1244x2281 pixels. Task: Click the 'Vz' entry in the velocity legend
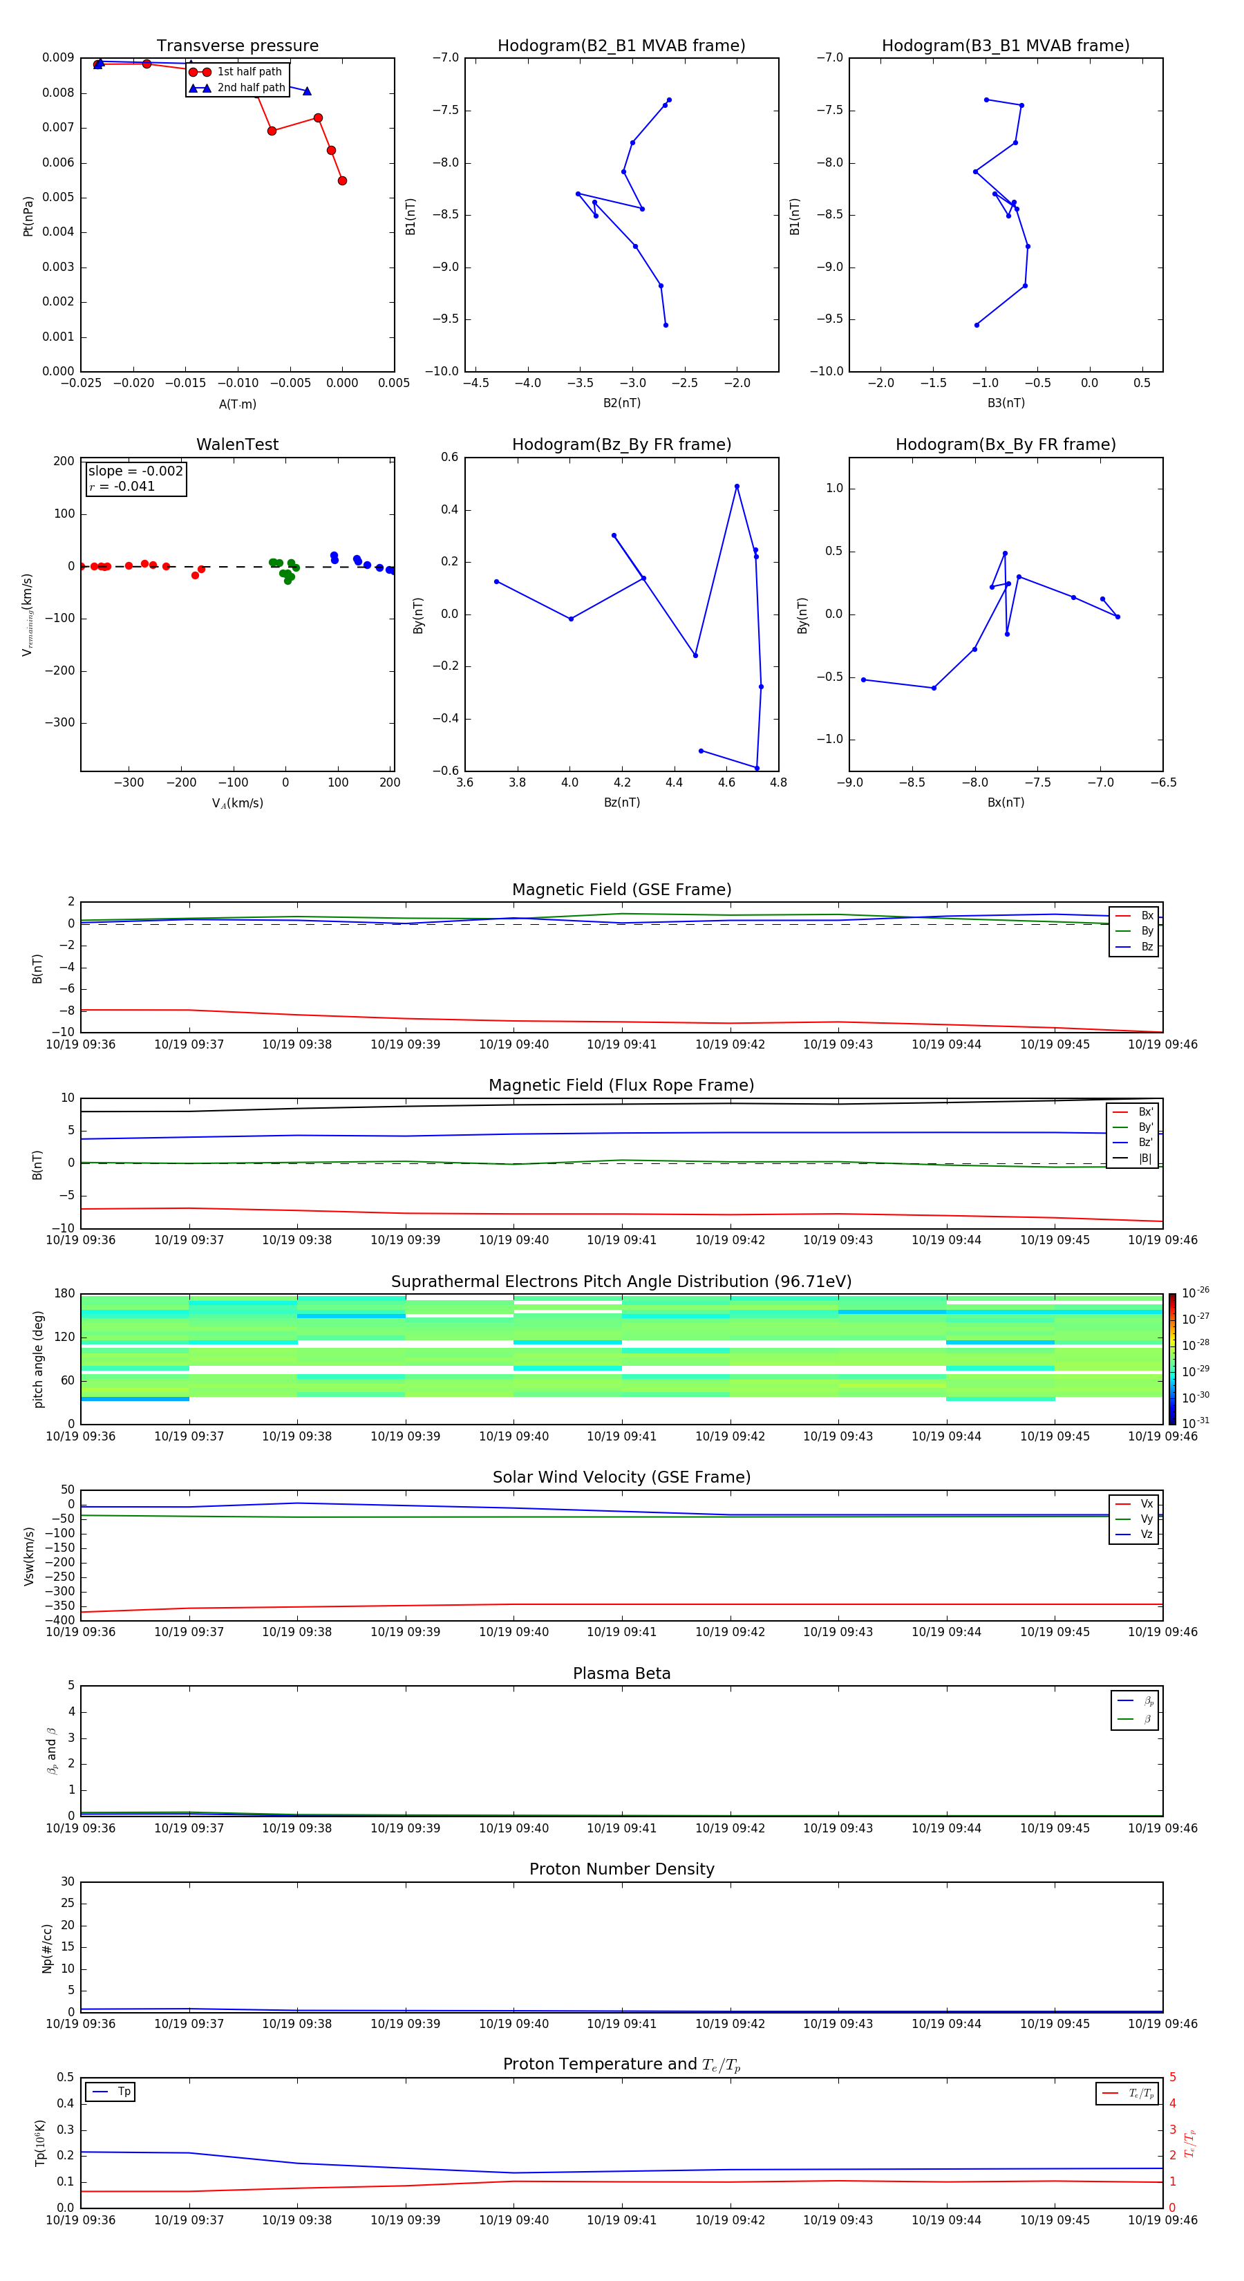pos(1134,1534)
